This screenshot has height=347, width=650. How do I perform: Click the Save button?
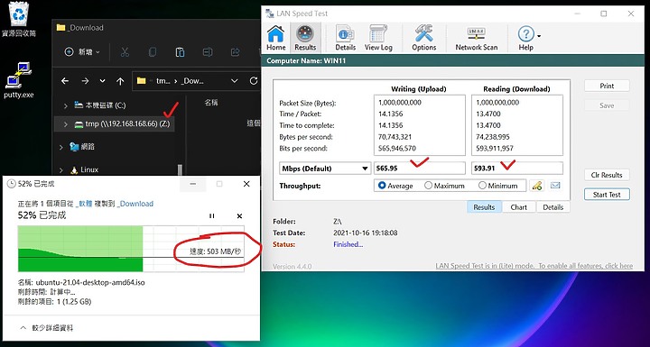pyautogui.click(x=607, y=105)
